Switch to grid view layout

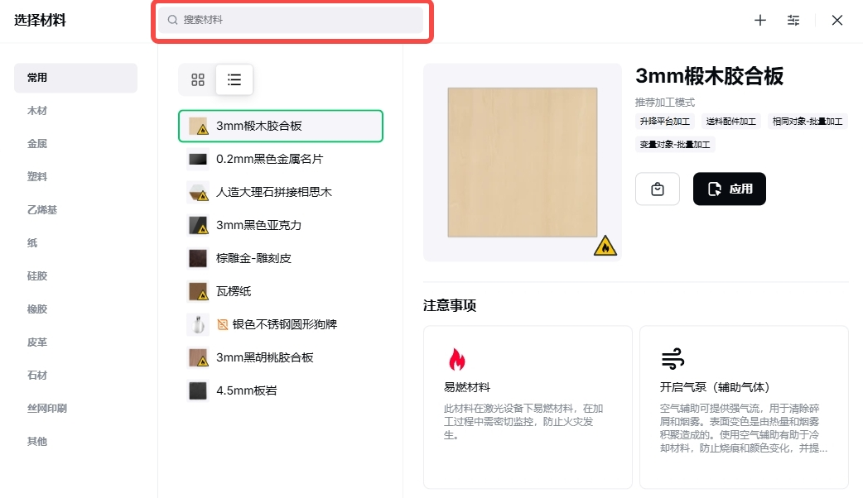coord(198,80)
